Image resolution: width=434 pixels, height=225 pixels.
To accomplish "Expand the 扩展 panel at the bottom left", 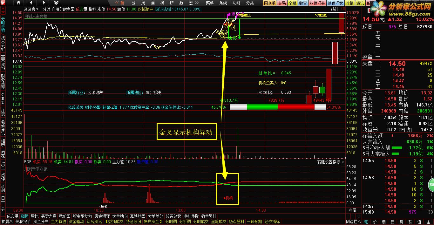I will (x=7, y=222).
